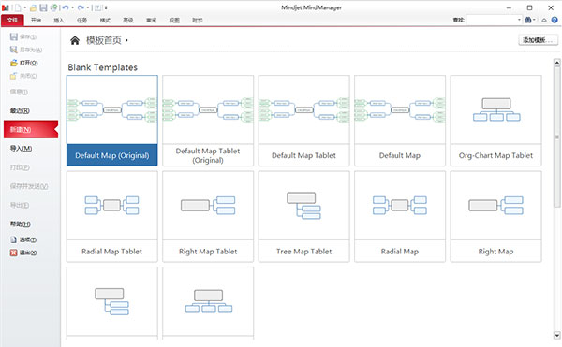Image resolution: width=562 pixels, height=347 pixels.
Task: Open the Undo history dropdown arrow
Action: point(72,7)
